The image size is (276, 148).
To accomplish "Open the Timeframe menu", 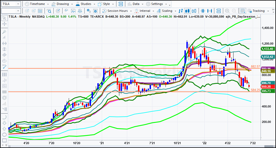I will (37, 4).
